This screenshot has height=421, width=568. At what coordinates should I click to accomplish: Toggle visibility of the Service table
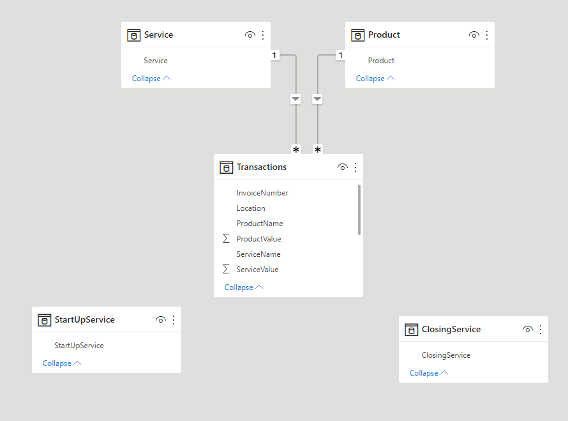click(x=250, y=34)
